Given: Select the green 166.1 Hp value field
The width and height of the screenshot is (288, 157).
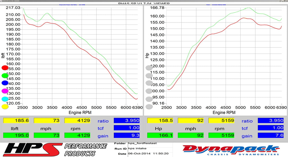Looking at the screenshot, I should (x=160, y=135).
